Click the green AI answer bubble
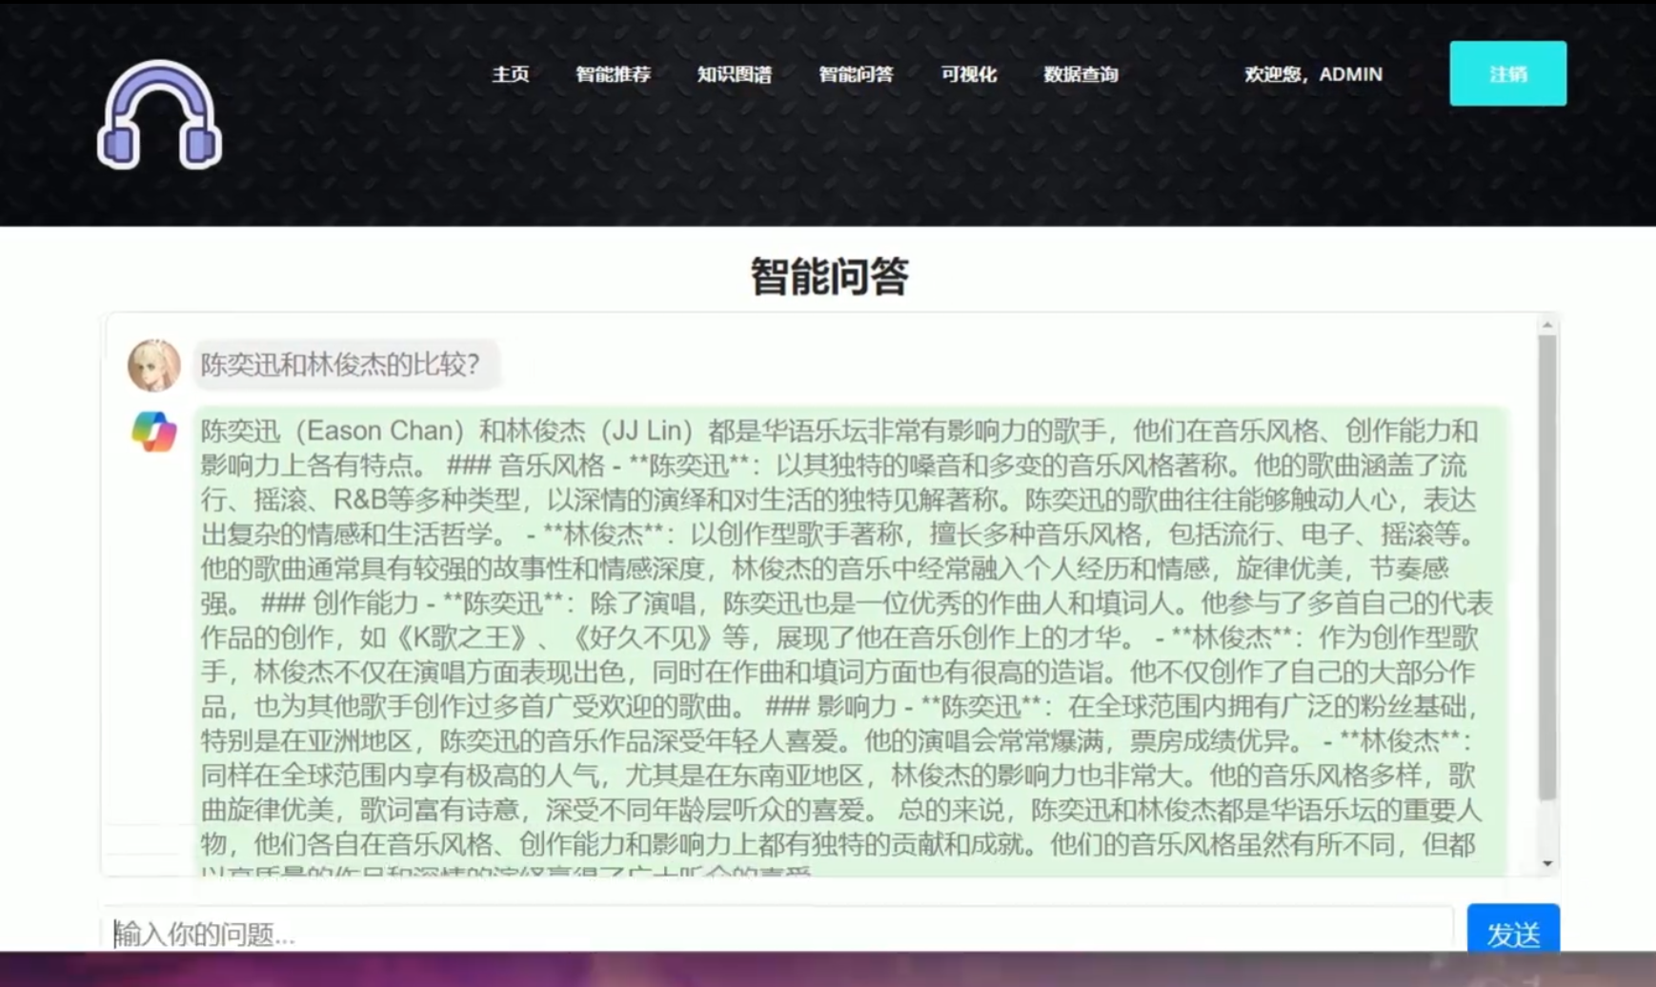The image size is (1656, 987). [850, 640]
